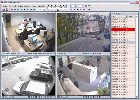Click the red record button
The image size is (140, 100).
[12, 10]
